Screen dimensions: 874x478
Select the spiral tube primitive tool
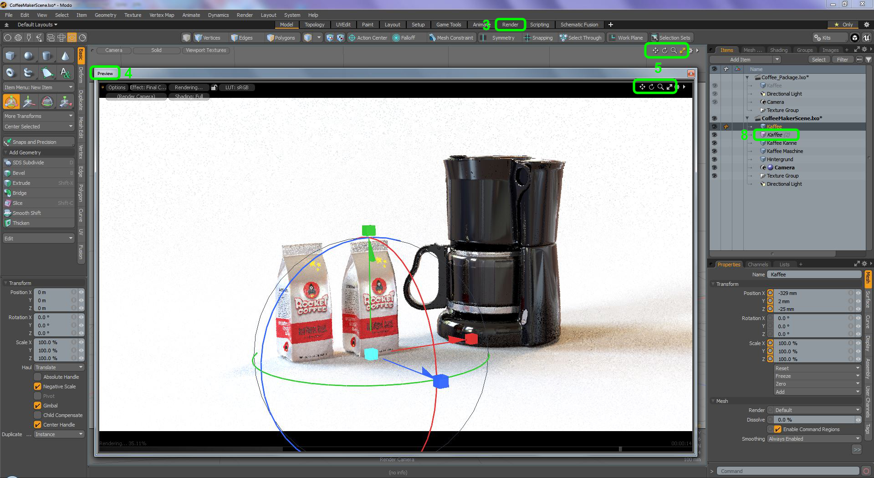click(29, 73)
